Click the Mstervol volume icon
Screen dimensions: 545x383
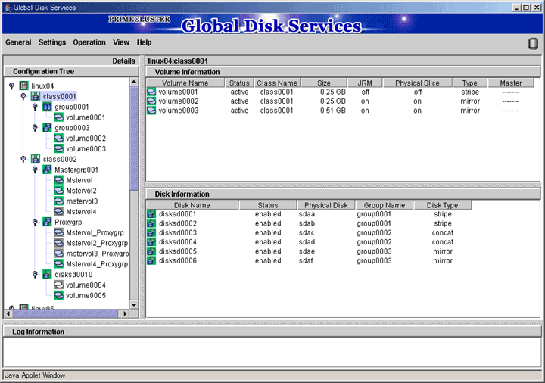point(59,180)
